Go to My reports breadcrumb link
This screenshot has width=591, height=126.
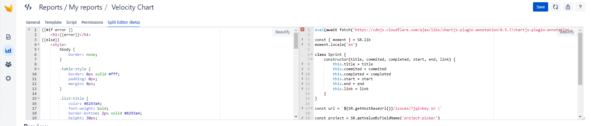pos(85,7)
